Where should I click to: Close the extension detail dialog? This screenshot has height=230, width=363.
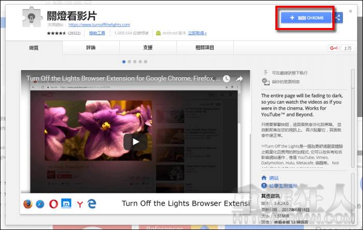click(x=351, y=11)
